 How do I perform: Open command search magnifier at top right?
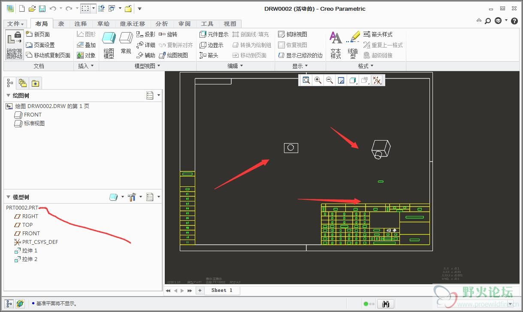488,21
